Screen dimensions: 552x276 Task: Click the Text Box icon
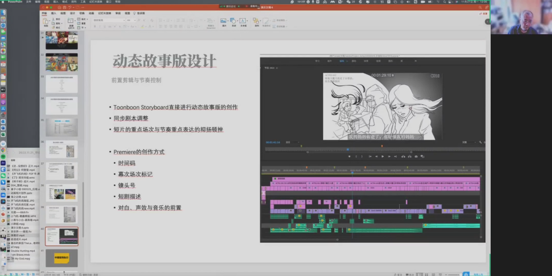tap(243, 21)
